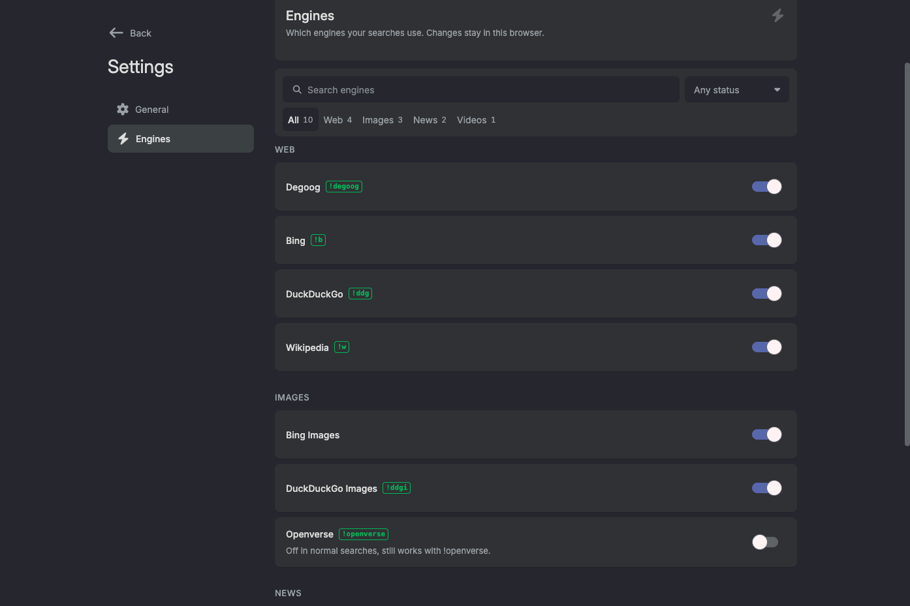Open the Any status dropdown
Image resolution: width=910 pixels, height=606 pixels.
[x=737, y=89]
